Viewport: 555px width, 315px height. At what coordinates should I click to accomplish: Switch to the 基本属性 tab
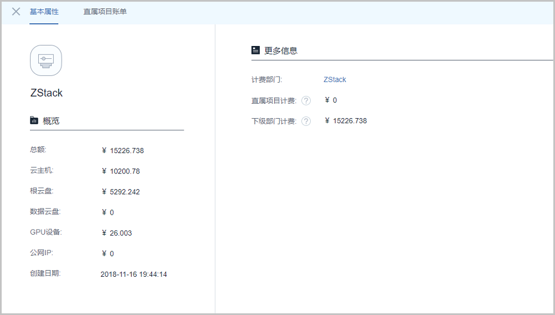click(x=44, y=12)
